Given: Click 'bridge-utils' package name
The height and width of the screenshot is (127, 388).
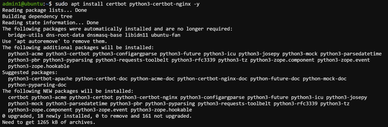Looking at the screenshot, I should tap(26, 35).
